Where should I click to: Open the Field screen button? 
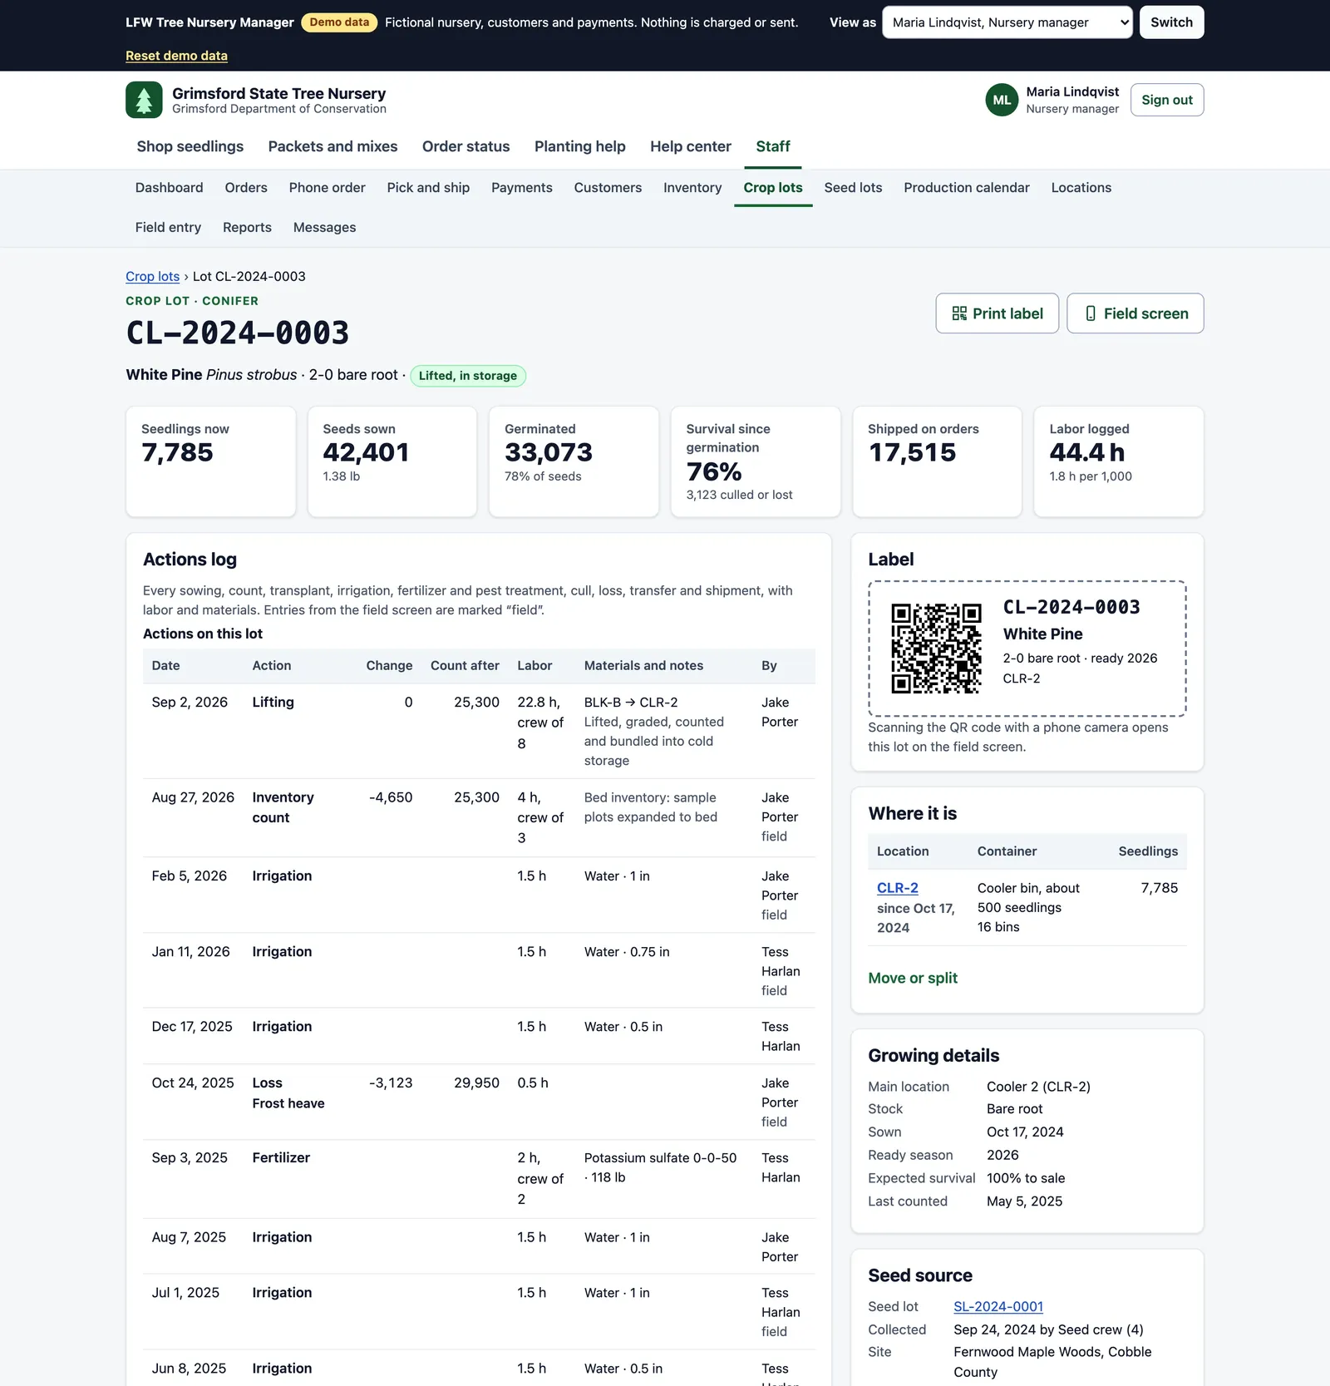1135,313
